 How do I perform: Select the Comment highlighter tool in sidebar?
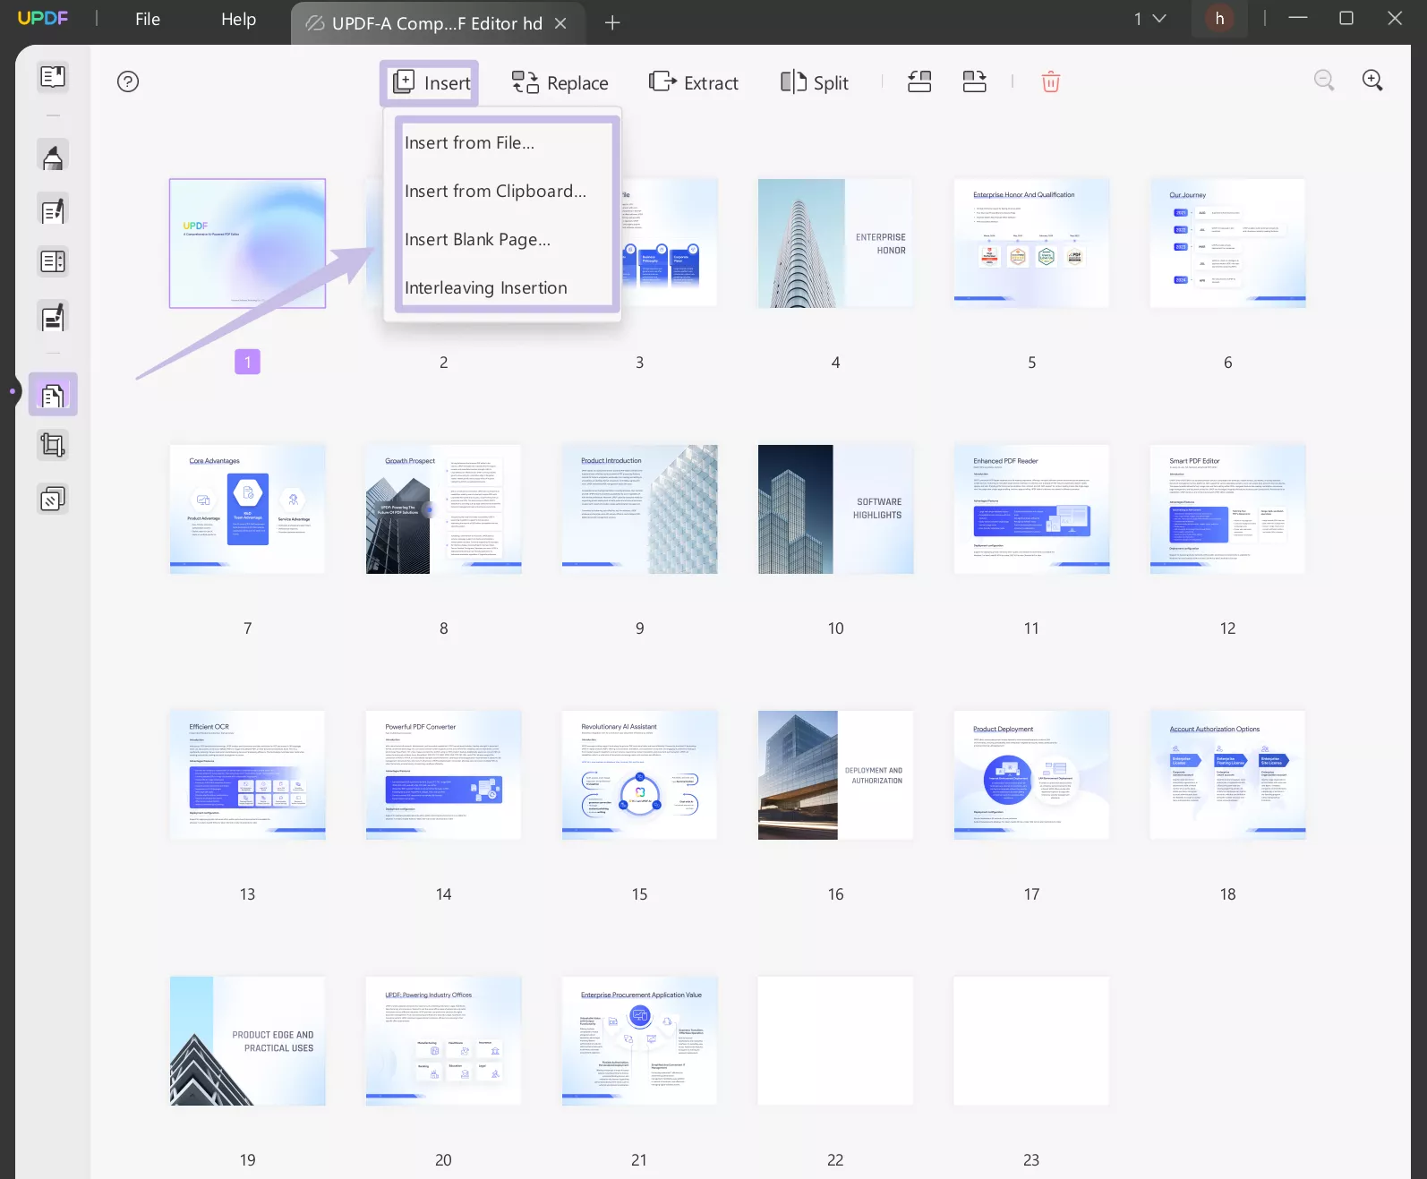[53, 156]
